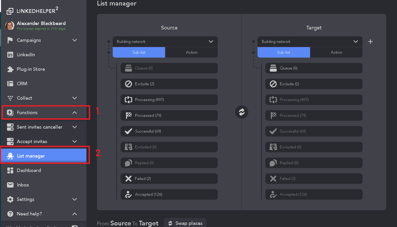Viewport: 397px width, 227px height.
Task: Open Target Building network dropdown
Action: (310, 42)
